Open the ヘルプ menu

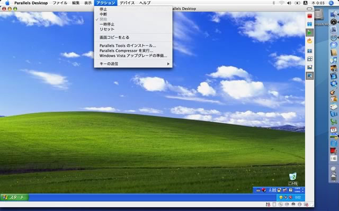pos(145,3)
